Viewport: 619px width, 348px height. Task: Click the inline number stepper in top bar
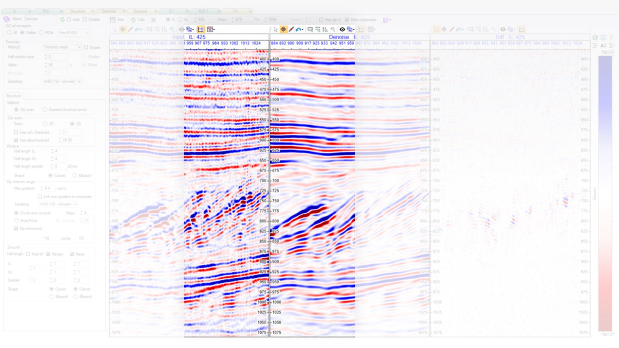(x=195, y=20)
